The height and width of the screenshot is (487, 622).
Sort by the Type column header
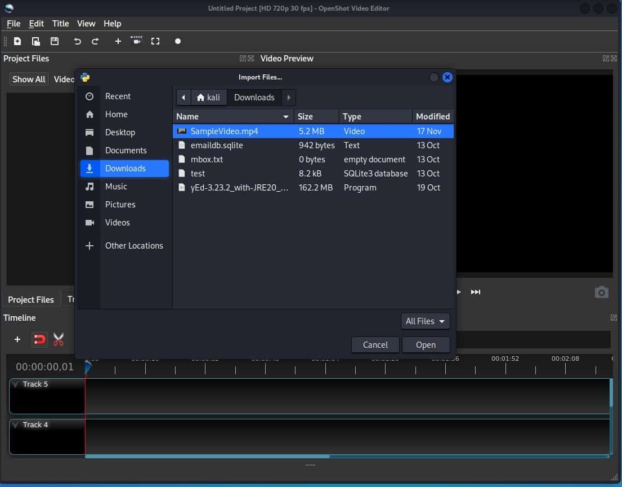click(375, 116)
